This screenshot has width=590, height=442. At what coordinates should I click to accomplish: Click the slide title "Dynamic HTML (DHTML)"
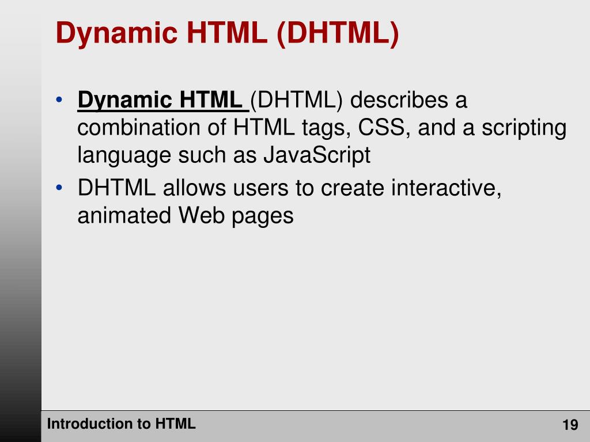pos(227,34)
